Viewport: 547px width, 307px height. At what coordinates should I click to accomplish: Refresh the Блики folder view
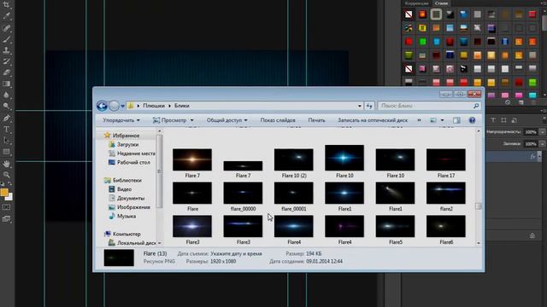point(369,106)
